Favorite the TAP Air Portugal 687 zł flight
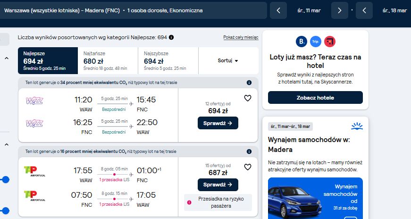411x219 pixels. coord(248,167)
